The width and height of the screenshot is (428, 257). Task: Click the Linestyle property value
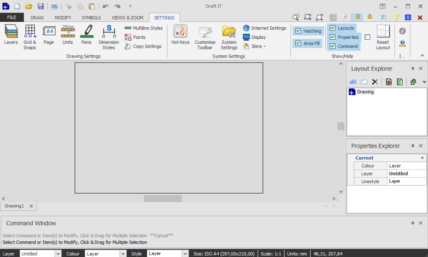click(x=407, y=182)
